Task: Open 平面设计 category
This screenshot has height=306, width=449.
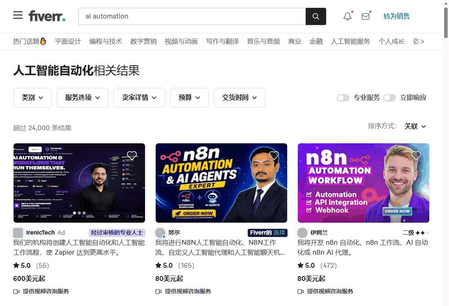Action: (68, 41)
